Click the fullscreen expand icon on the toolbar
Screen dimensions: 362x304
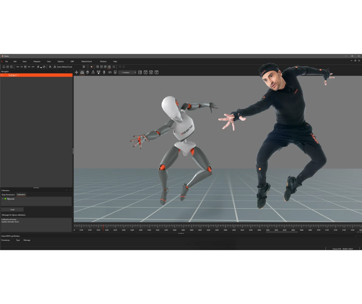coord(114,66)
